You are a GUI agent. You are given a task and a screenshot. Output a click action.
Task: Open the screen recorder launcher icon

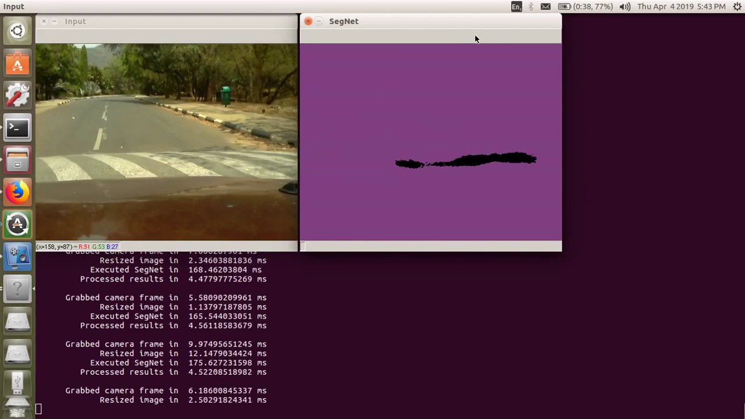(x=17, y=256)
